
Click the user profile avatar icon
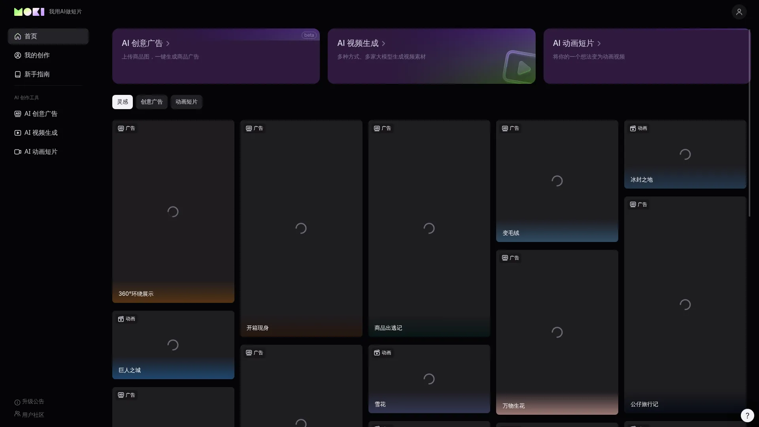[739, 12]
